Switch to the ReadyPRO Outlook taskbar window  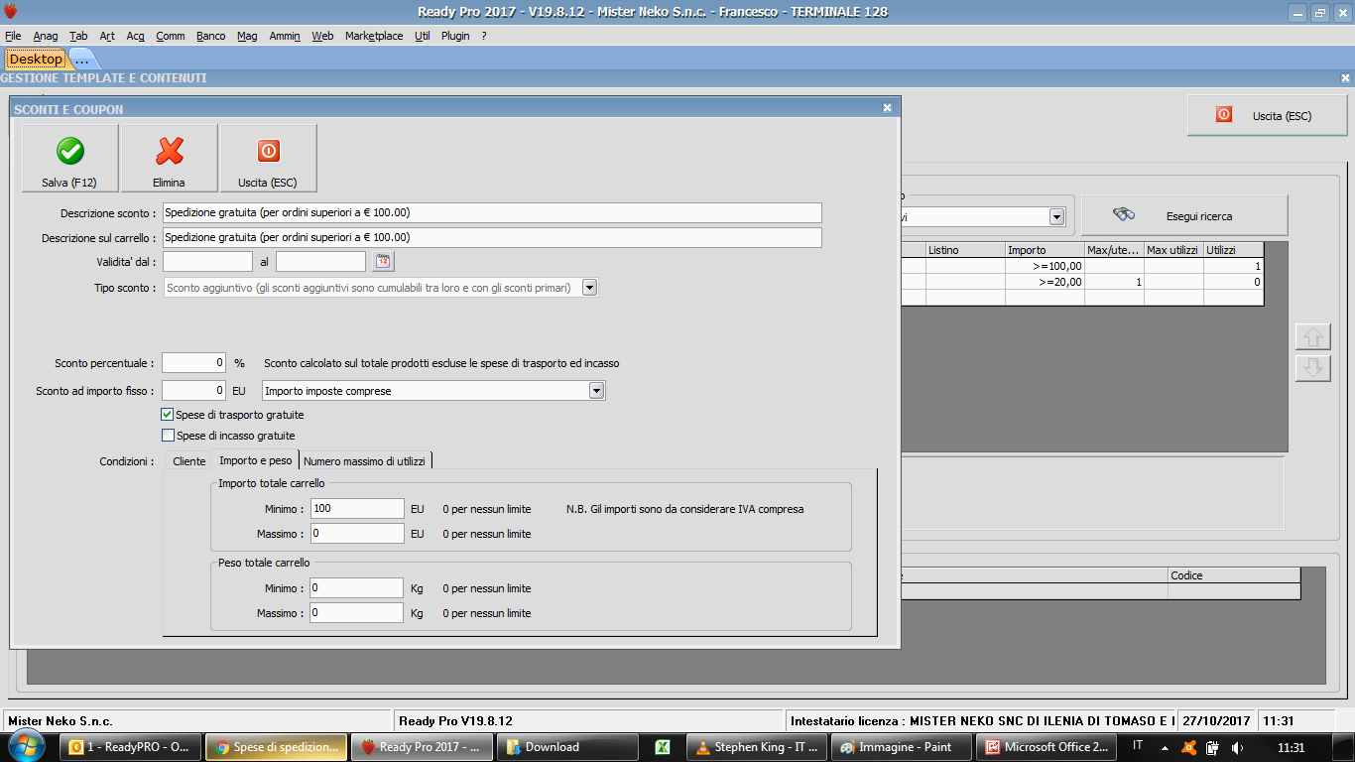click(131, 747)
